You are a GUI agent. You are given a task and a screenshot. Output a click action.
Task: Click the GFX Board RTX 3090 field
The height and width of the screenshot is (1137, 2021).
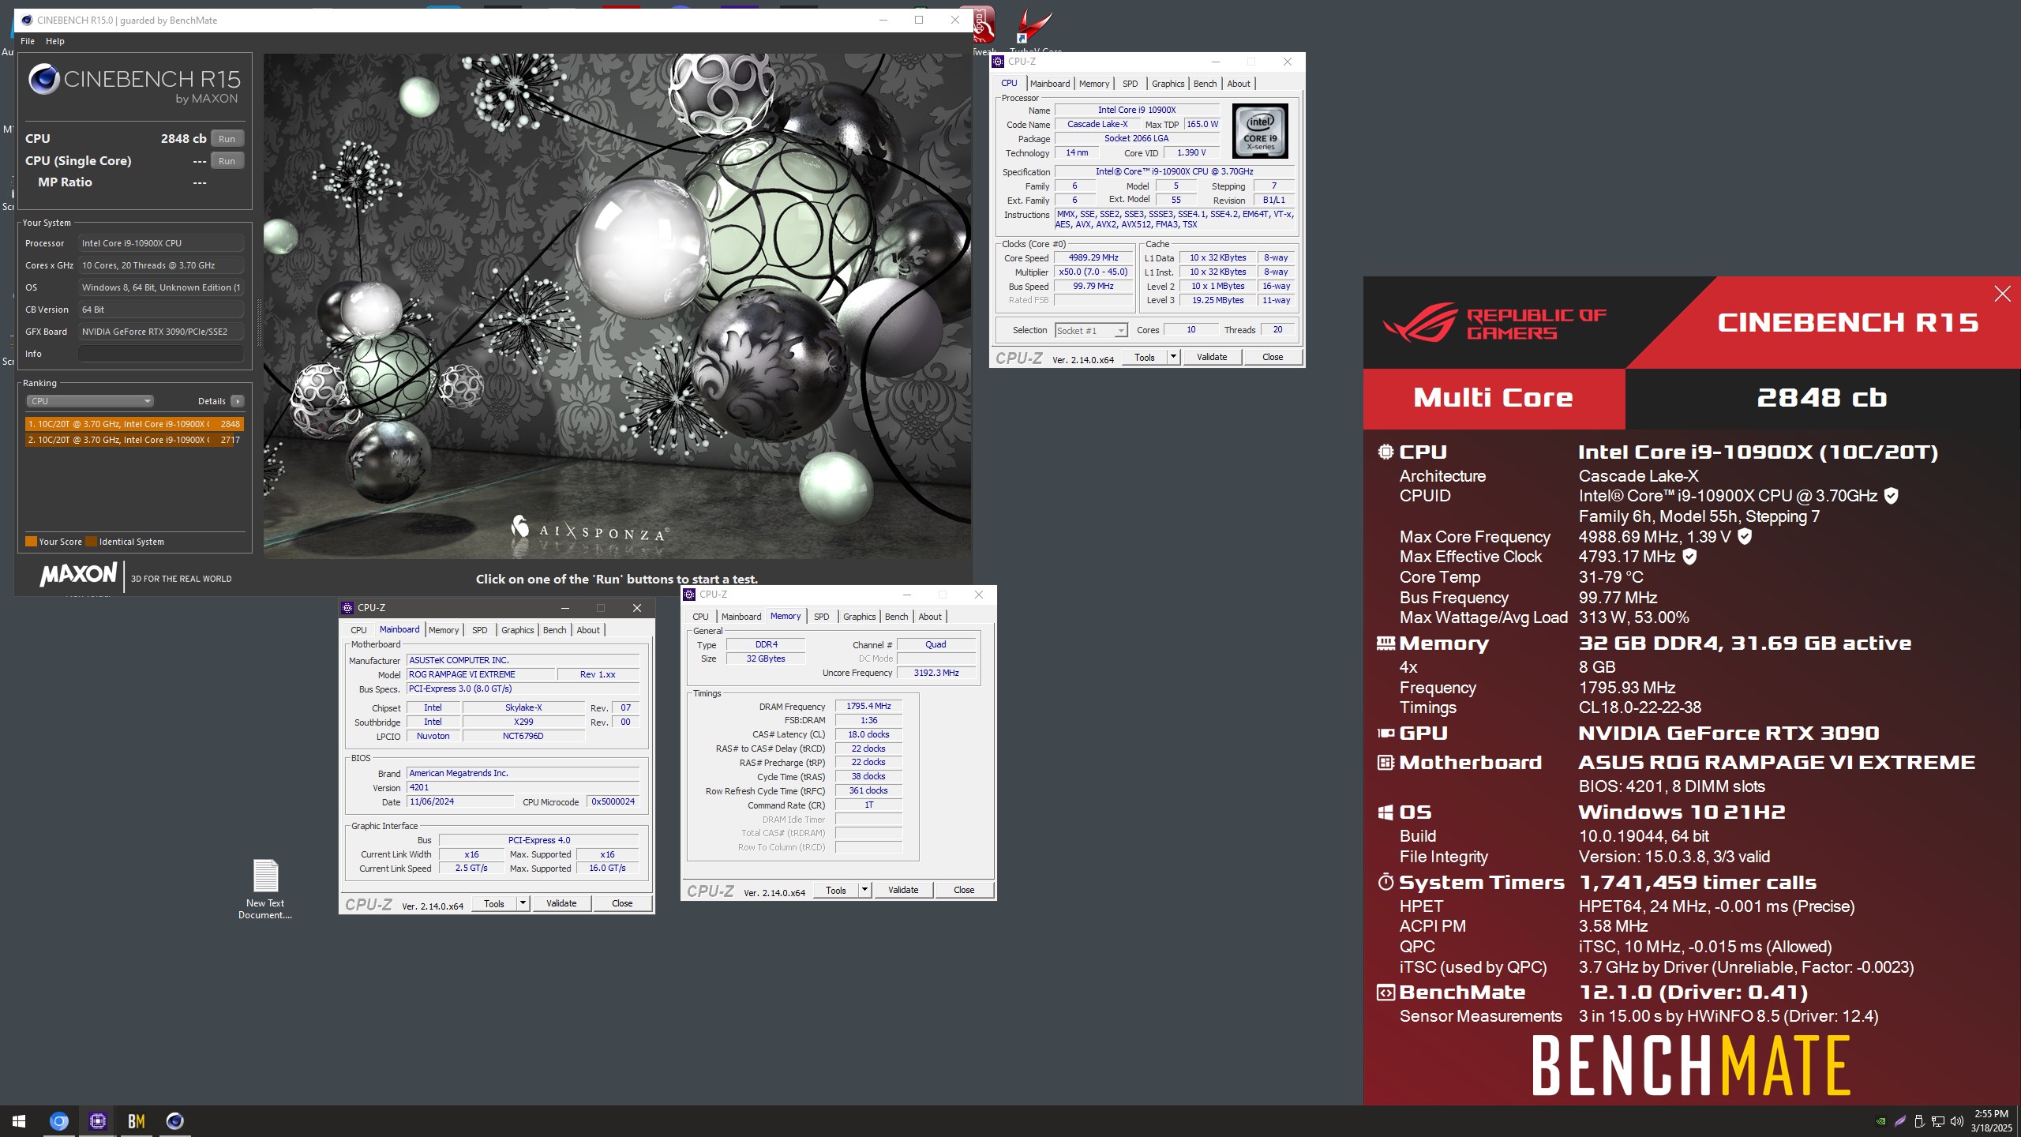[x=161, y=332]
